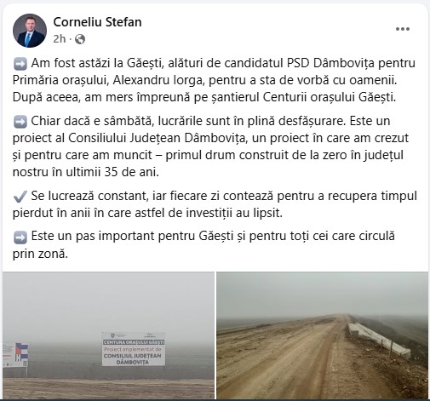Screen dimensions: 430x401
Task: Click the sentence about 'șantierul Centurii orașului Găești'
Action: click(x=204, y=97)
